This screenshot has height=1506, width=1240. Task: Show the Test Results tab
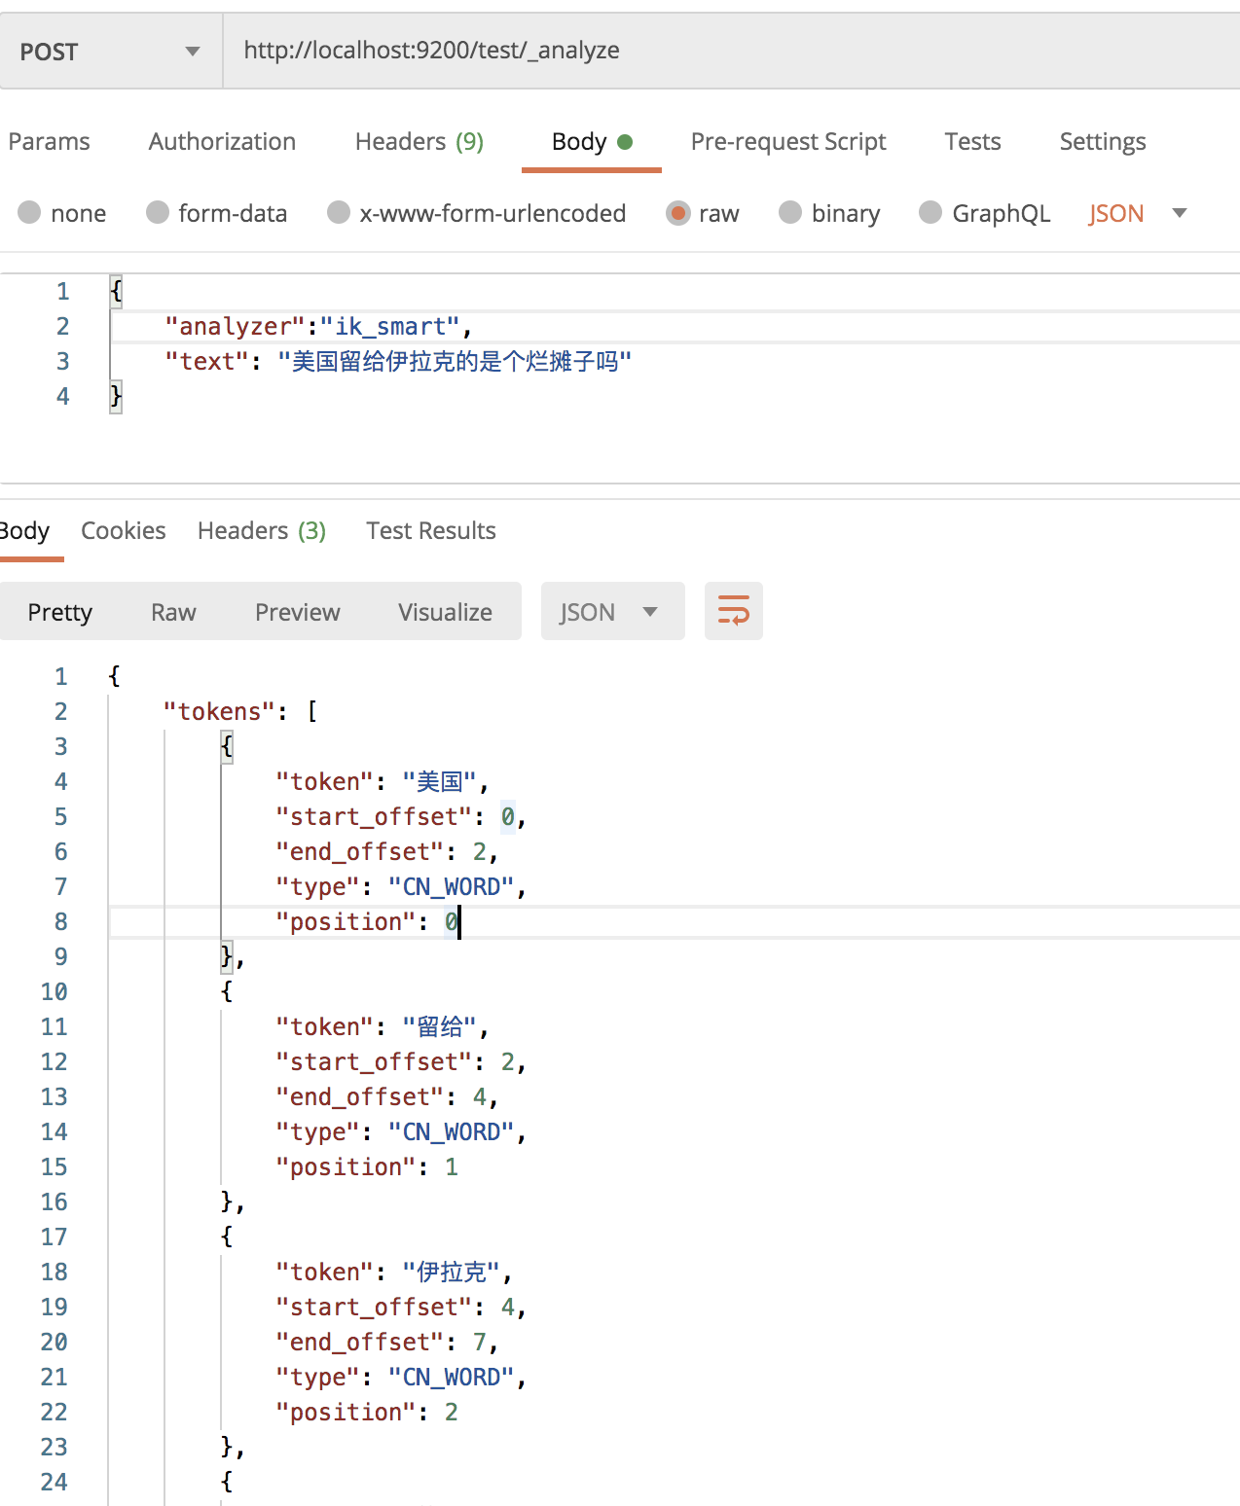[430, 531]
